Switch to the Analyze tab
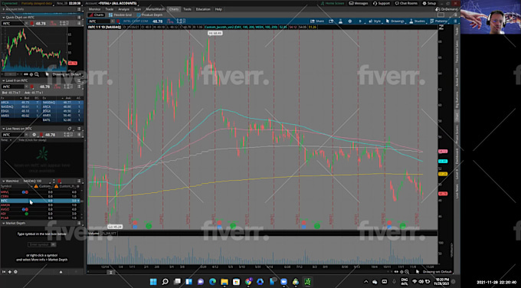 click(x=123, y=9)
